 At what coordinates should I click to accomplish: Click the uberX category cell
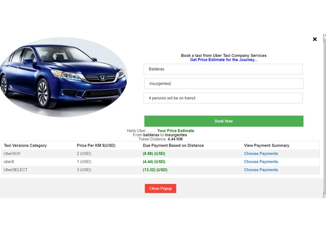pyautogui.click(x=9, y=162)
